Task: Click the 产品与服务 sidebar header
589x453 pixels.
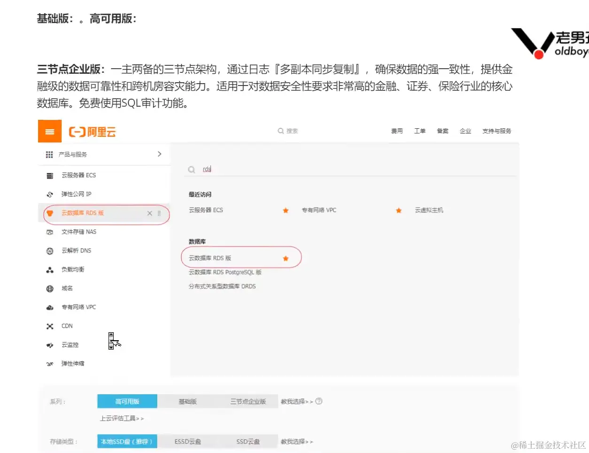Action: coord(104,154)
